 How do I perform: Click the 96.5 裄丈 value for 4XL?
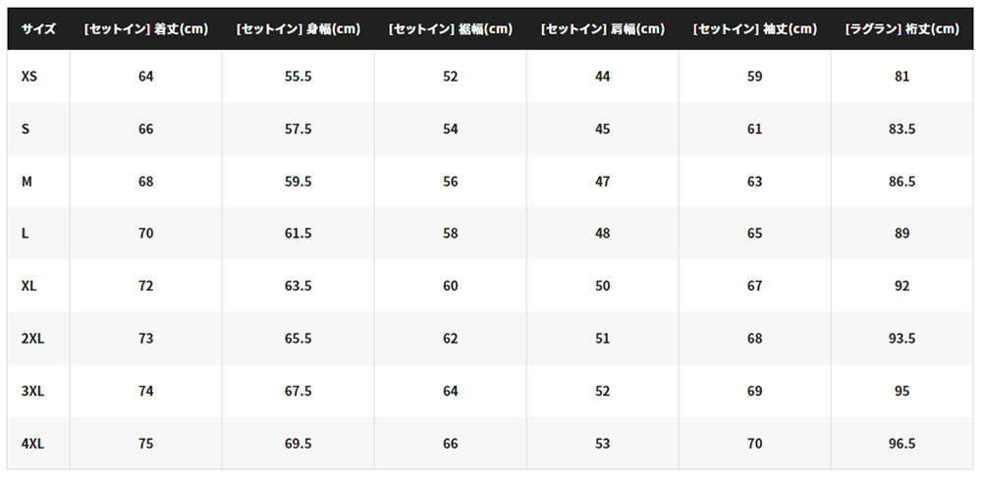902,444
